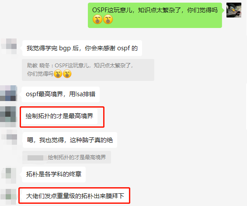The height and width of the screenshot is (206, 247).
Task: Select the '绘制拓扑的才是最高境界' highlighted bubble
Action: 59,116
